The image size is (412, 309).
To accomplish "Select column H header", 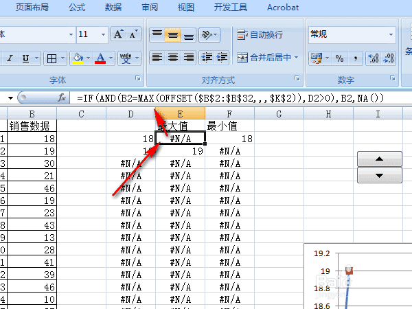I will click(x=328, y=114).
